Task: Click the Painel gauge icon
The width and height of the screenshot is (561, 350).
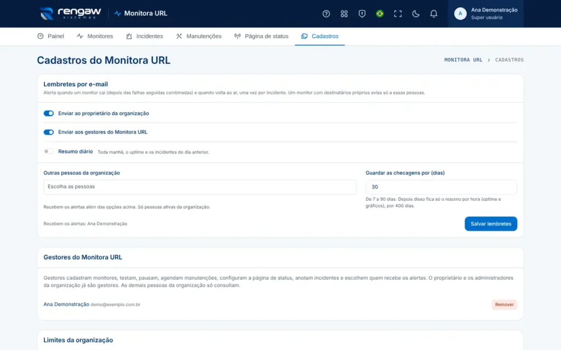Action: [x=41, y=36]
